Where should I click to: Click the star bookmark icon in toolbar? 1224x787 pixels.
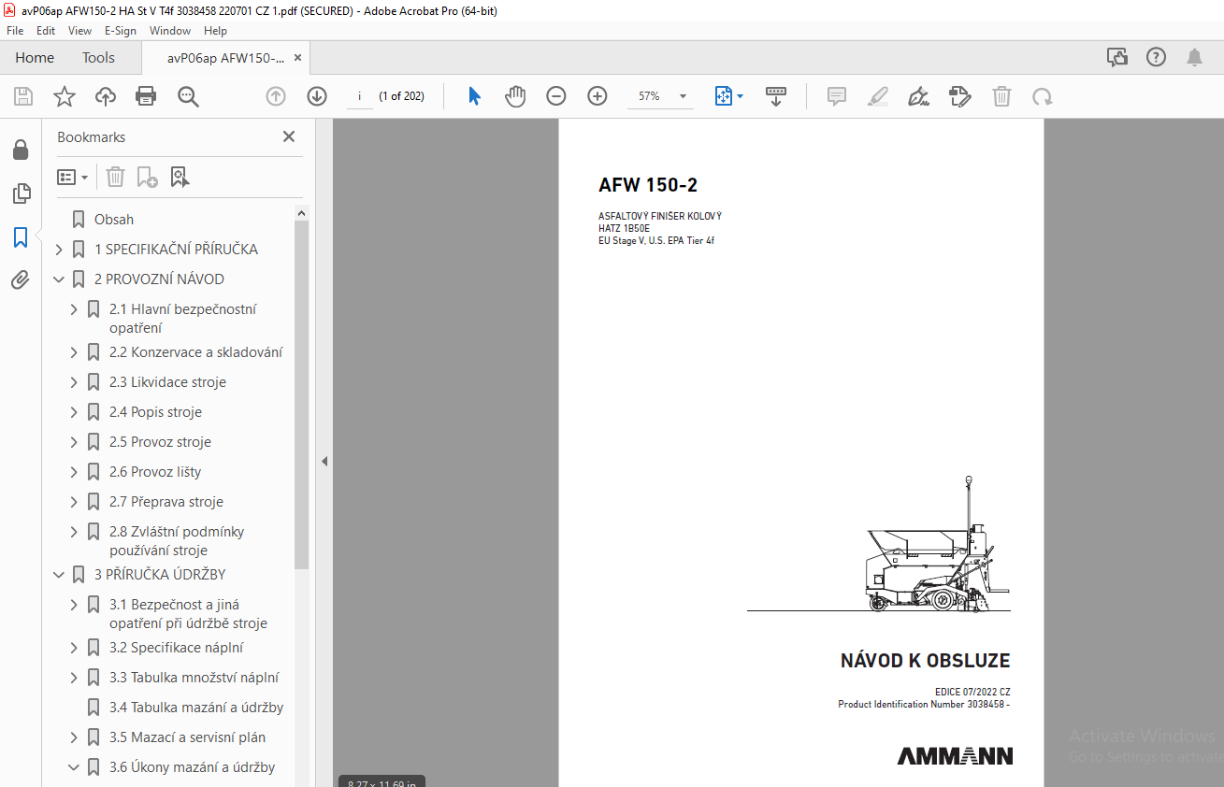(64, 96)
